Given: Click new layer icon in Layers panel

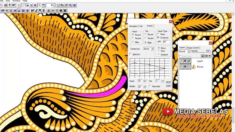Looking at the screenshot, I should [202, 56].
